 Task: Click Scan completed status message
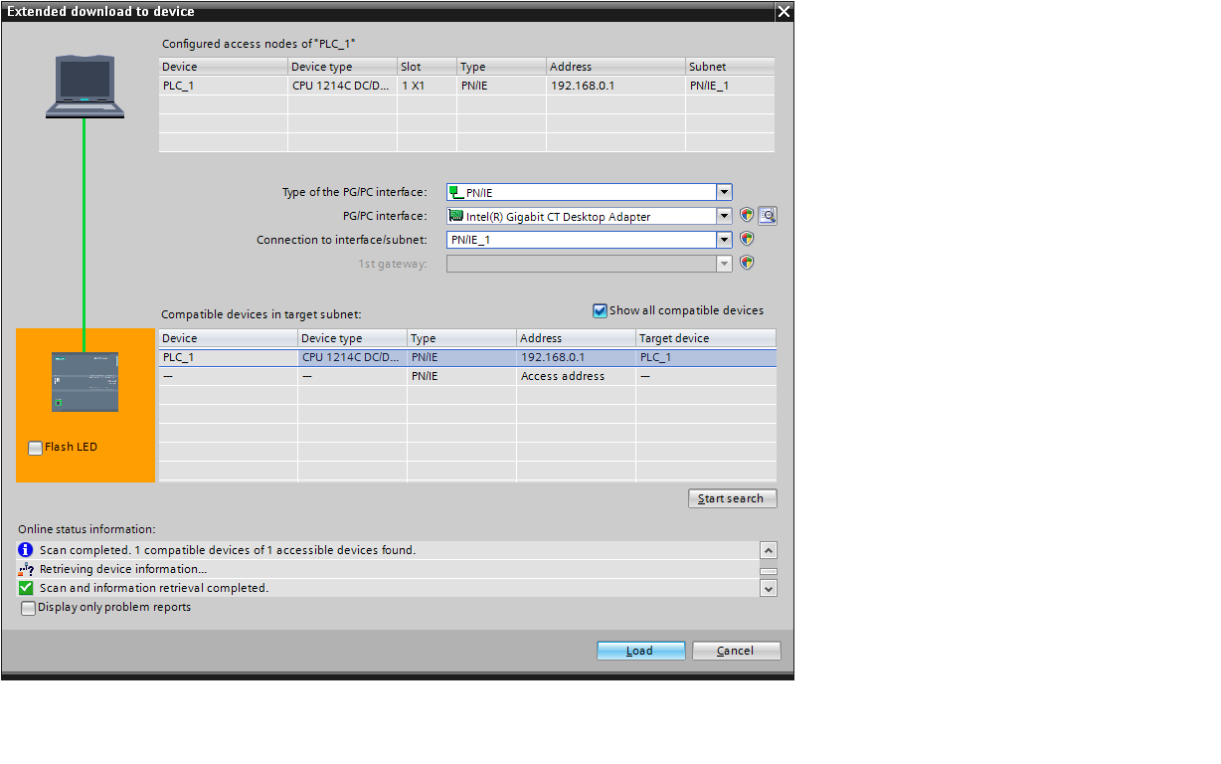point(228,550)
